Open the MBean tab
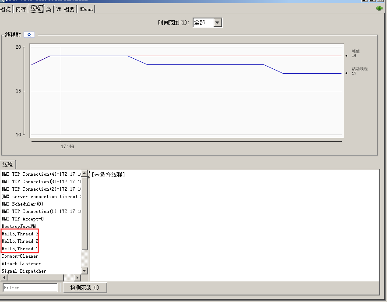The height and width of the screenshot is (302, 387). pyautogui.click(x=86, y=9)
